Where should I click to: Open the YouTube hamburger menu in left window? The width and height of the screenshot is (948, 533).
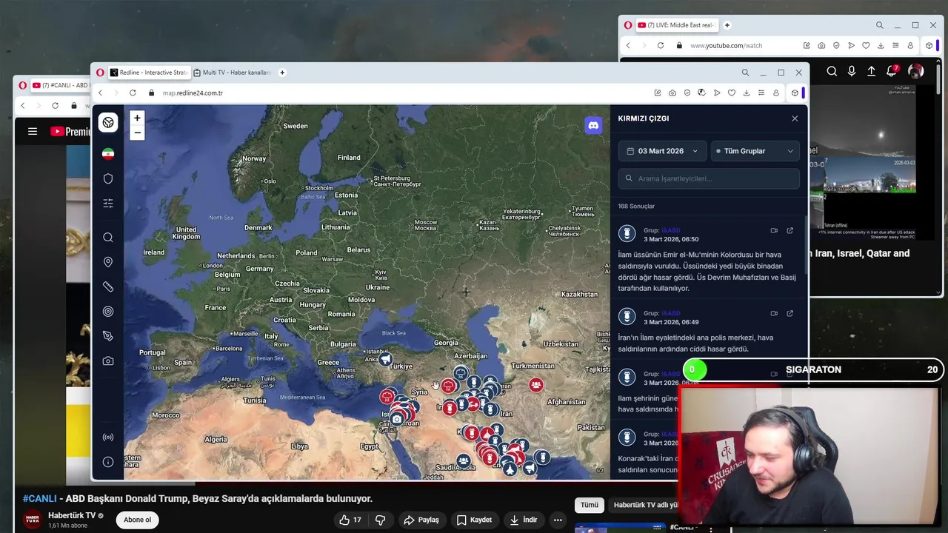coord(33,132)
